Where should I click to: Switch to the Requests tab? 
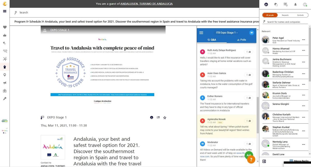click(285, 15)
